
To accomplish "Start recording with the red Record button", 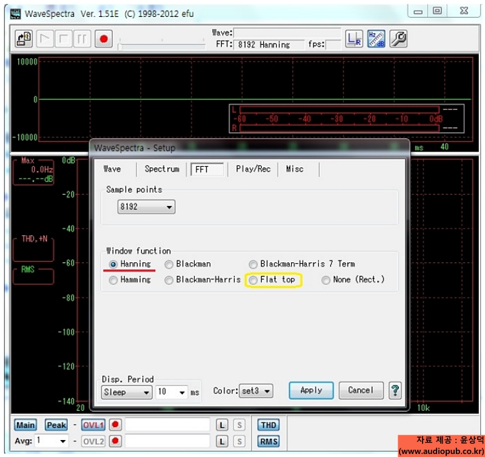I will click(x=104, y=39).
